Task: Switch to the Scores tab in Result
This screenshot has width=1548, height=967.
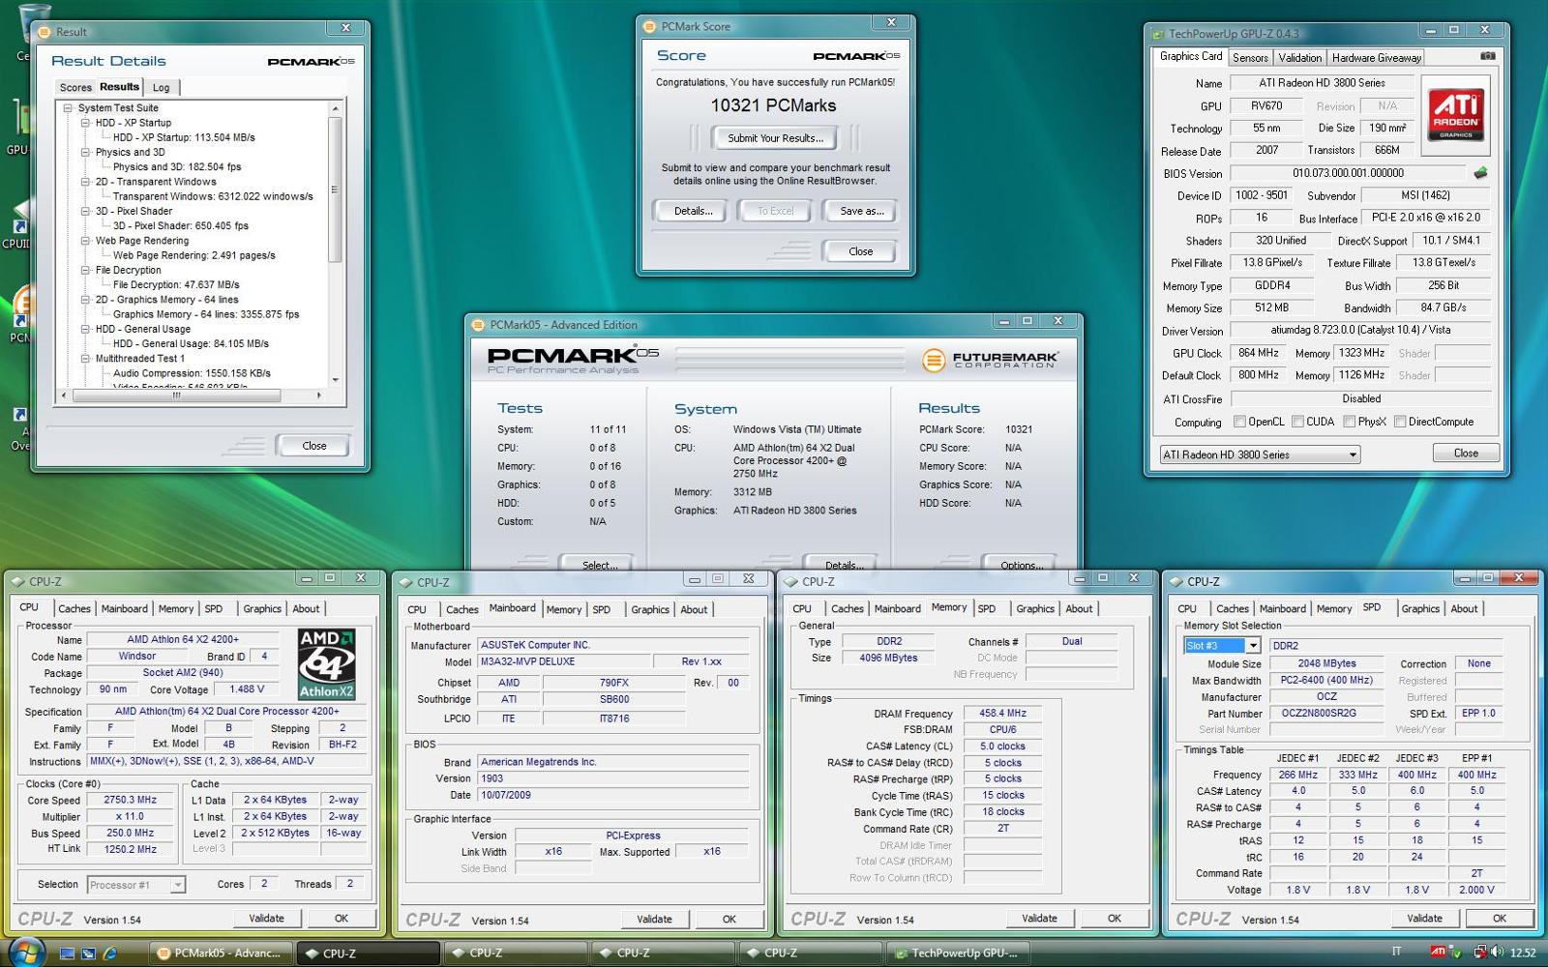Action: (75, 87)
